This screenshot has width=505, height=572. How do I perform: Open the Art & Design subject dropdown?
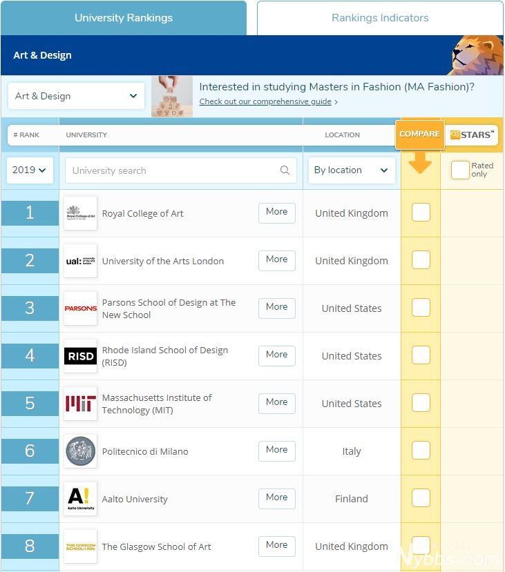[76, 96]
